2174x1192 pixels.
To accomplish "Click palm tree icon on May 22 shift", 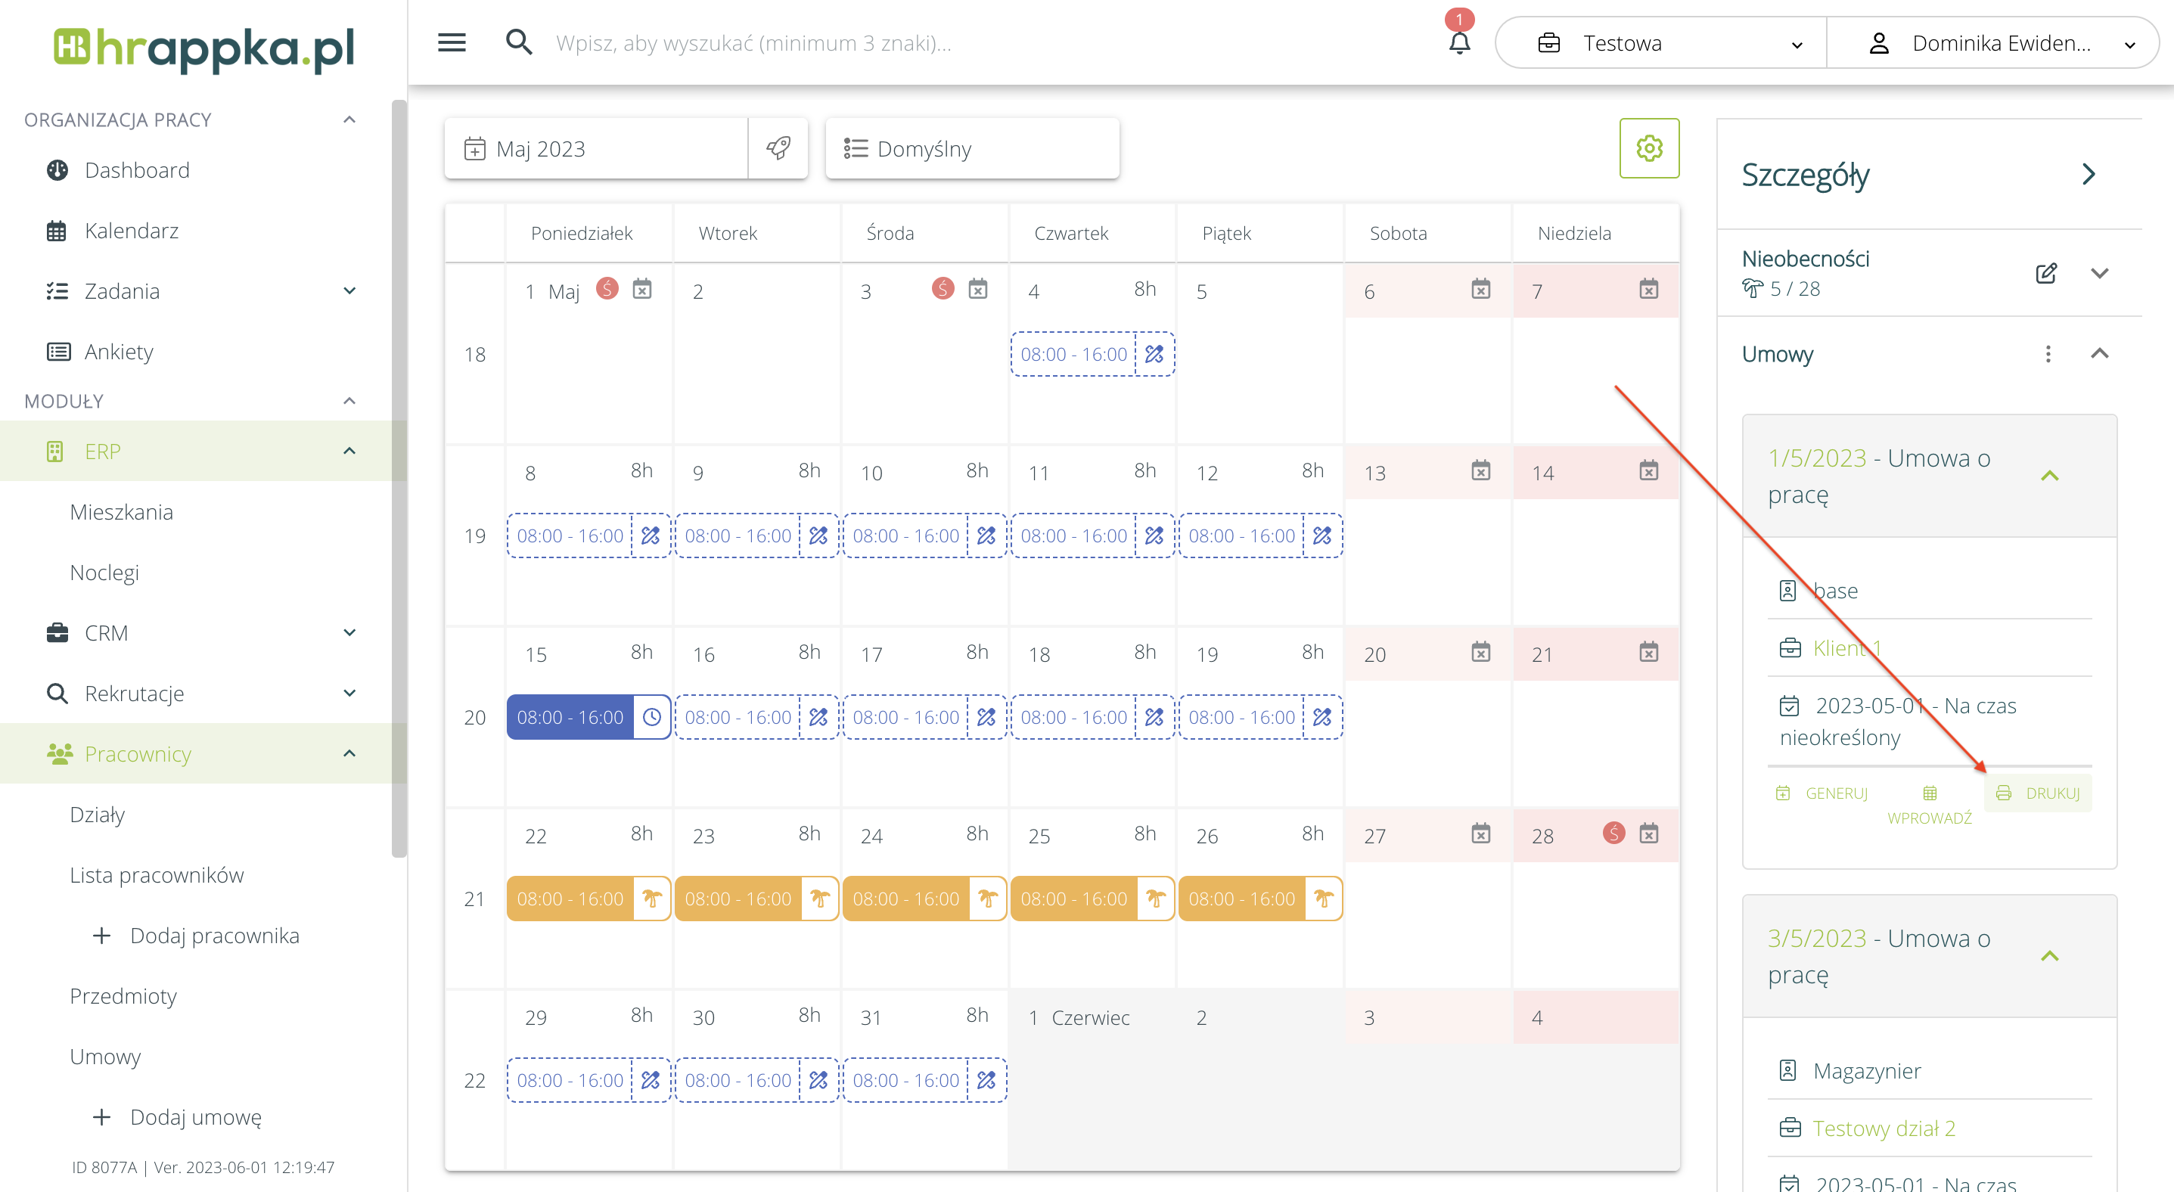I will tap(651, 899).
